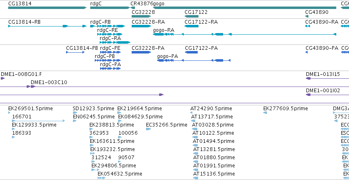349x180 pixels.
Task: Click EST AT01991.5prime
Action: click(x=196, y=170)
